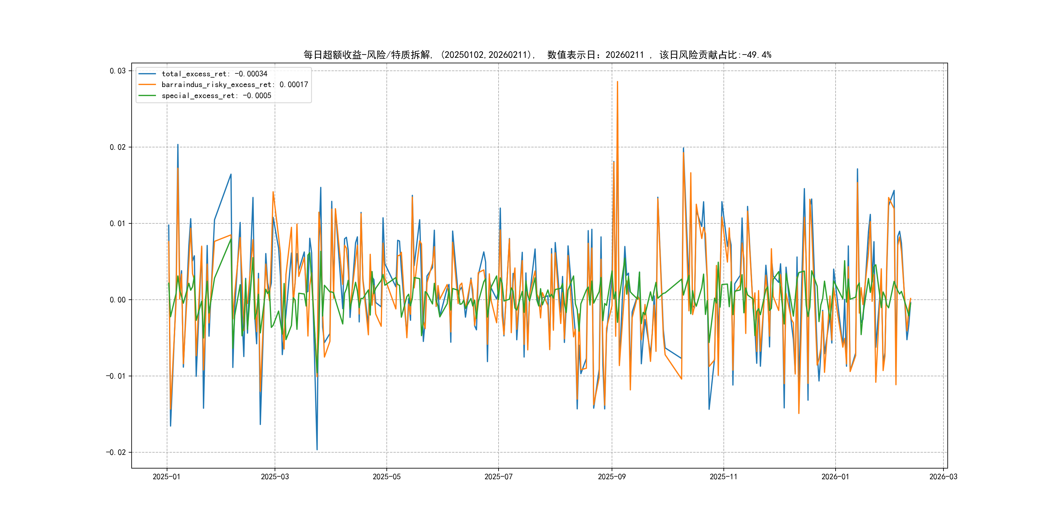Screen dimensions: 1053x526
Task: Click the 2026-03 x-axis tick label
Action: (943, 477)
